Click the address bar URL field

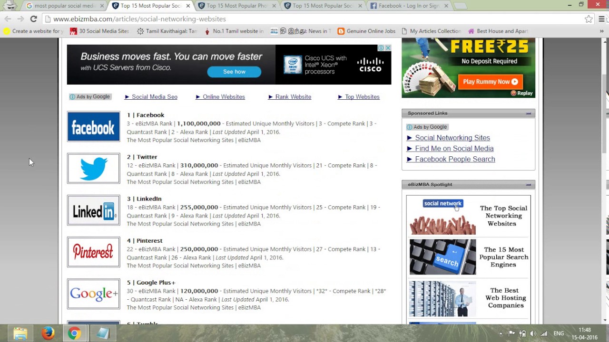pos(314,19)
